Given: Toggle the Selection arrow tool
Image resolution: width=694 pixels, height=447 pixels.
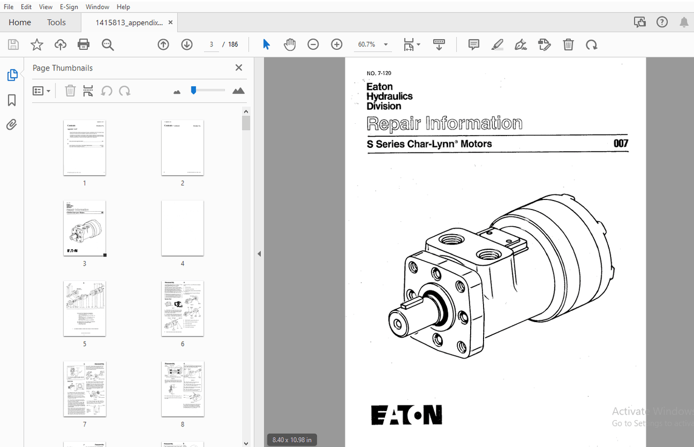Looking at the screenshot, I should coord(266,44).
